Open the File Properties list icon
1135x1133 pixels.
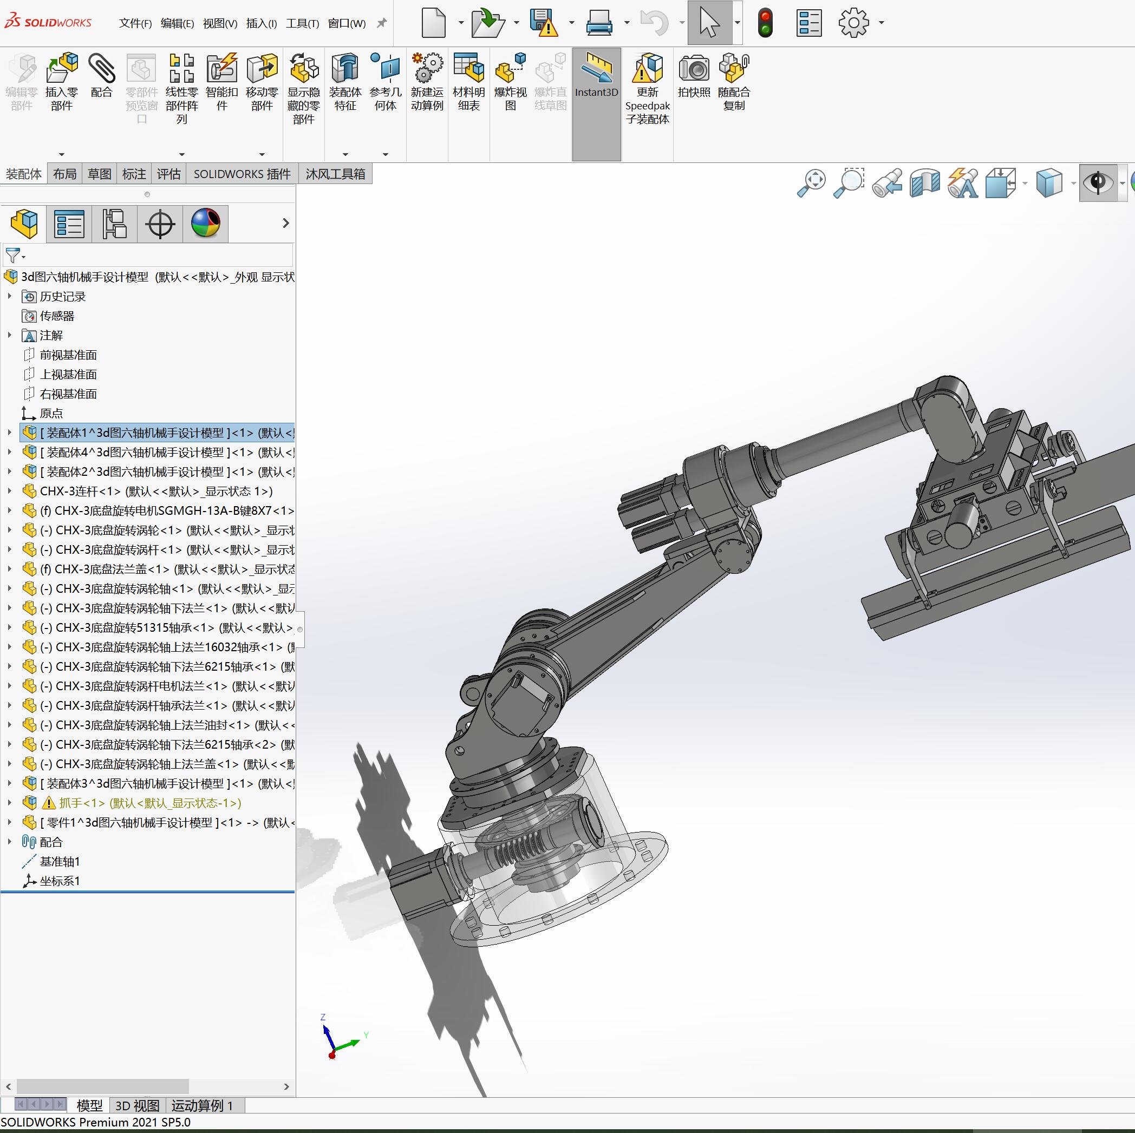(x=809, y=22)
